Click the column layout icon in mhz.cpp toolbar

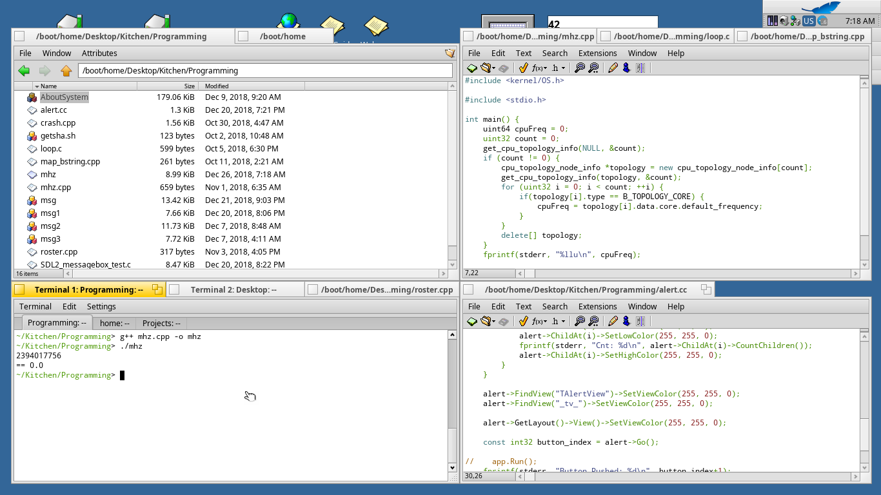(x=640, y=68)
